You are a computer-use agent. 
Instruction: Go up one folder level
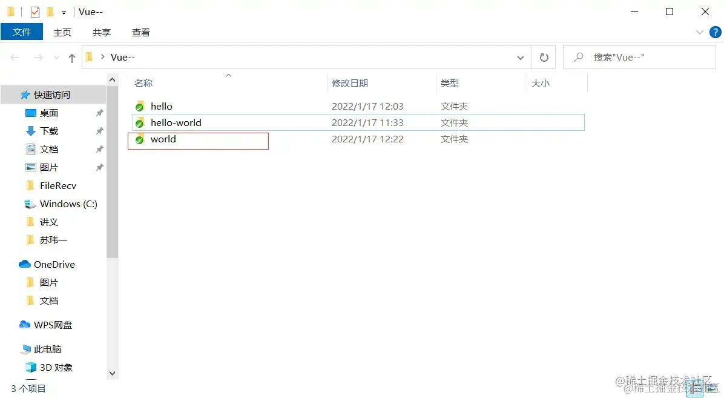[71, 58]
